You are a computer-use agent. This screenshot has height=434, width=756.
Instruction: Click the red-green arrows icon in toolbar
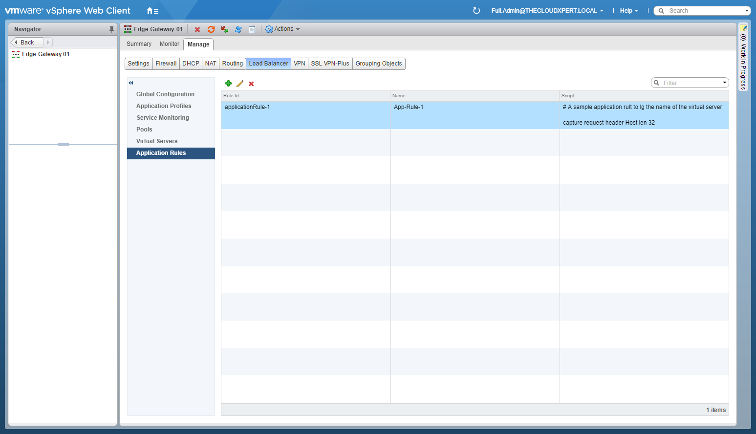point(225,29)
